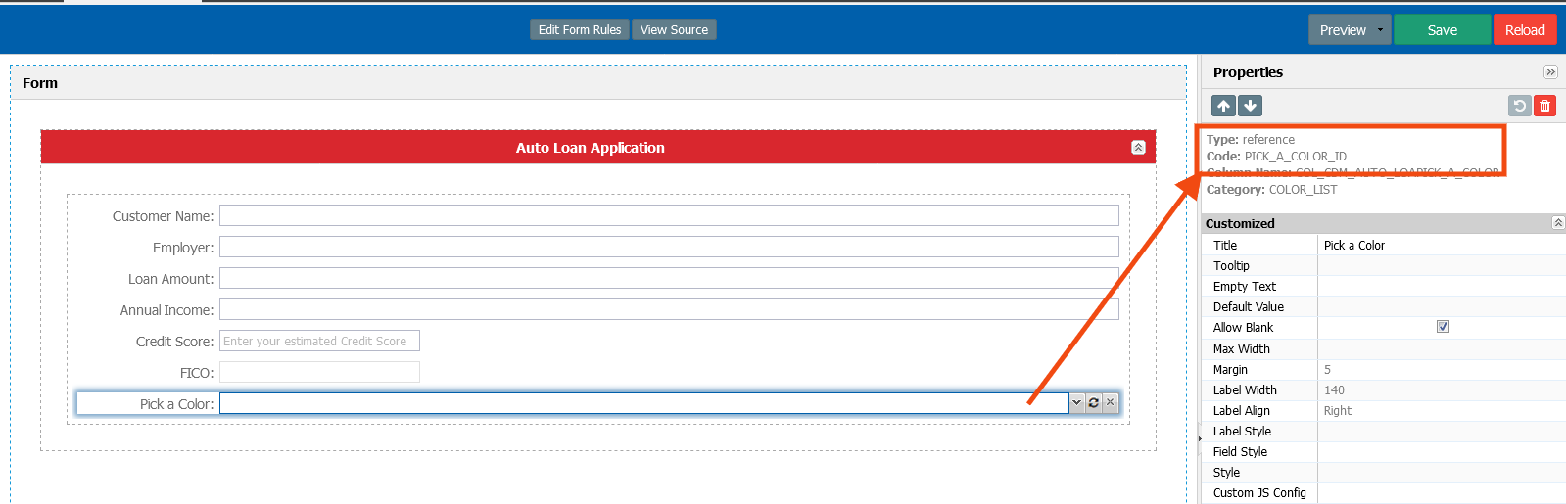Collapse the Customized properties group

(1557, 223)
